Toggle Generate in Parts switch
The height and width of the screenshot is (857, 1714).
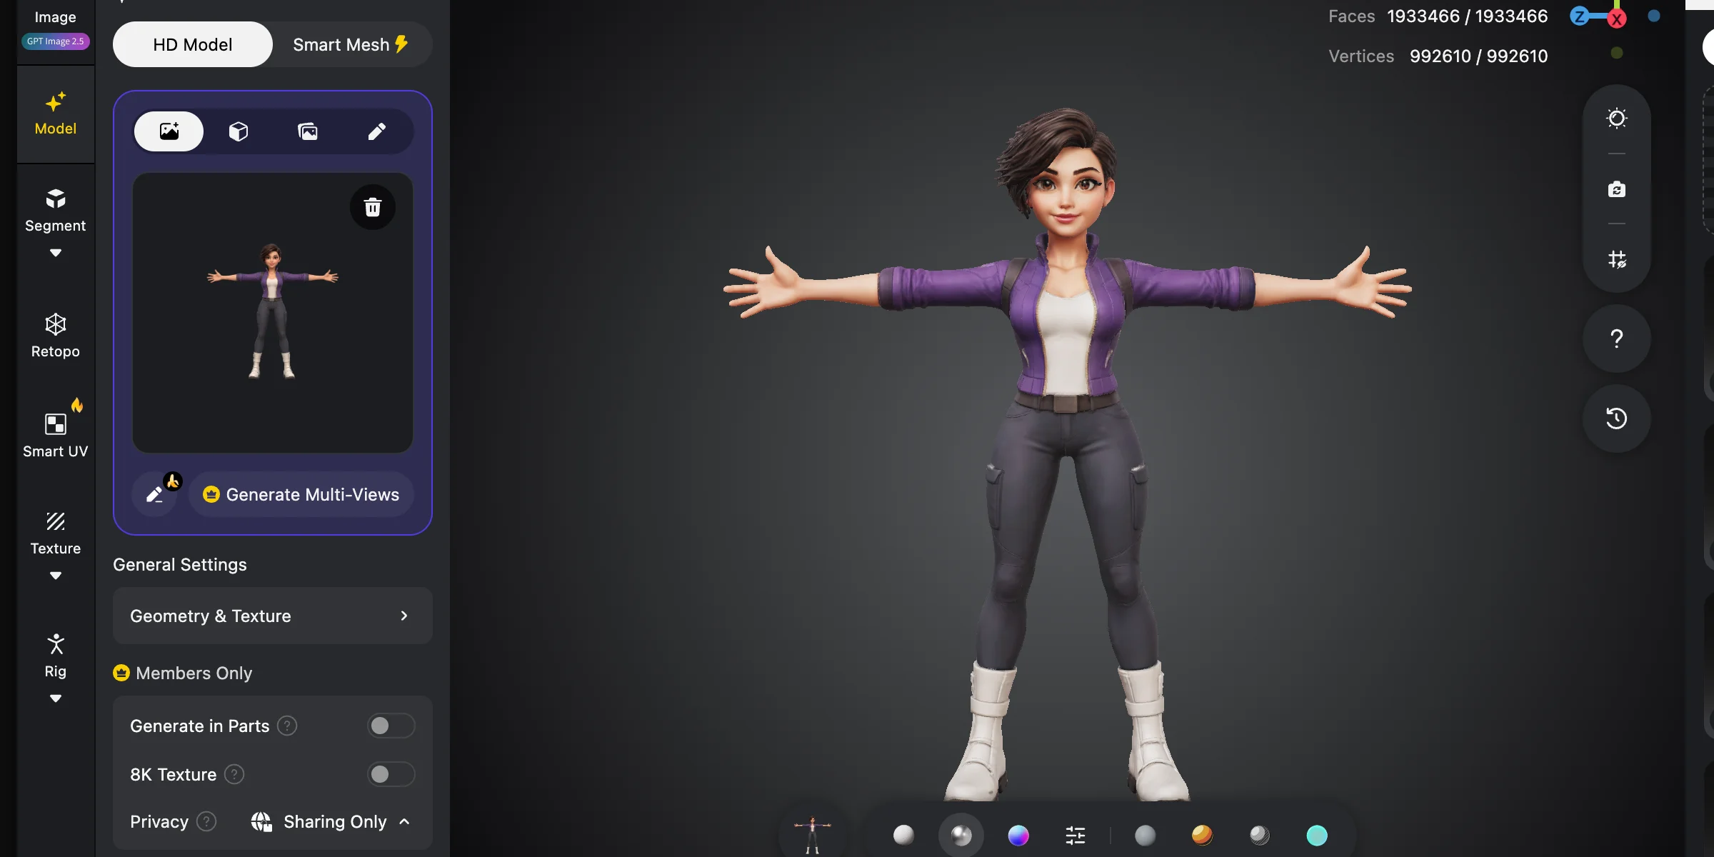click(x=391, y=726)
